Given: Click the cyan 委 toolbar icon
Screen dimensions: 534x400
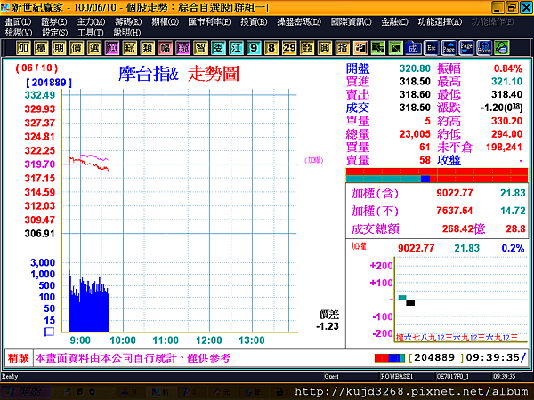Looking at the screenshot, I should (x=218, y=48).
